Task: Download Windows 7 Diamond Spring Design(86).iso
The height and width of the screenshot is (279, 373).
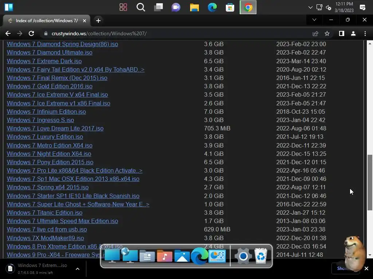Action: pyautogui.click(x=62, y=44)
